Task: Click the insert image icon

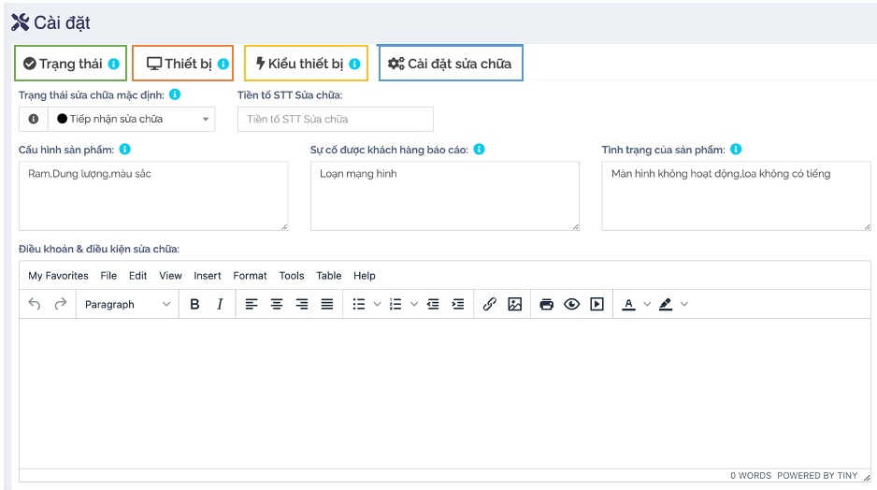Action: [514, 304]
